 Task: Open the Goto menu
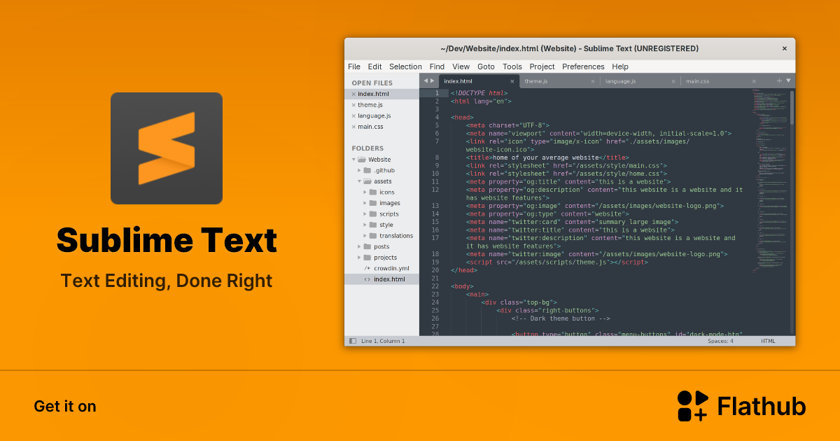486,66
